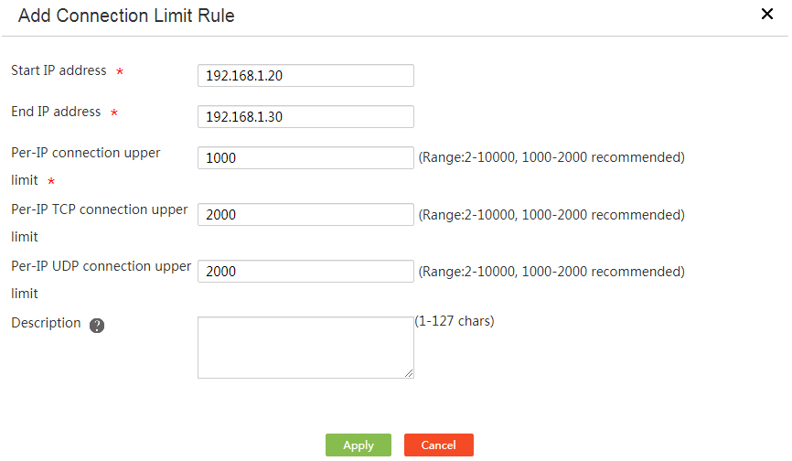Click the Description label text

click(46, 323)
